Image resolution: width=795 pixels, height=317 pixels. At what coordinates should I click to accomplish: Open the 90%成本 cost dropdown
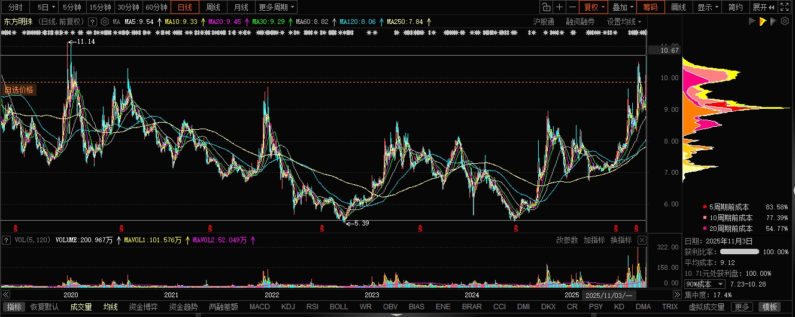[705, 284]
